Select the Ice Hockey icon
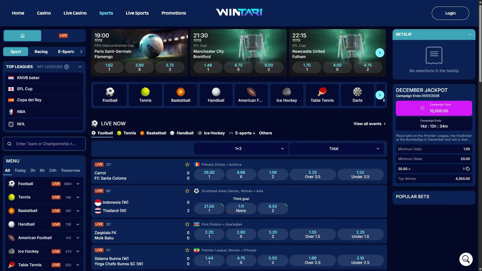 pos(287,95)
